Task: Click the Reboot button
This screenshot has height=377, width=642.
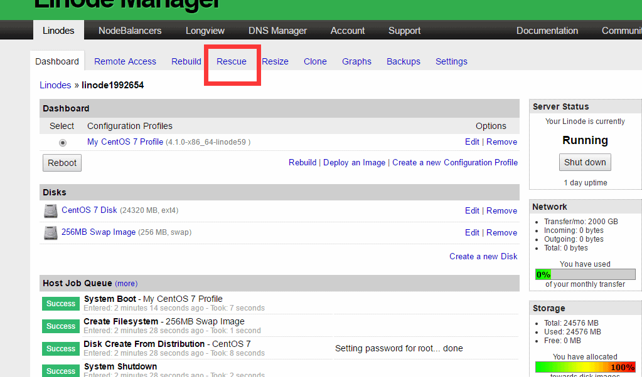Action: [x=62, y=163]
